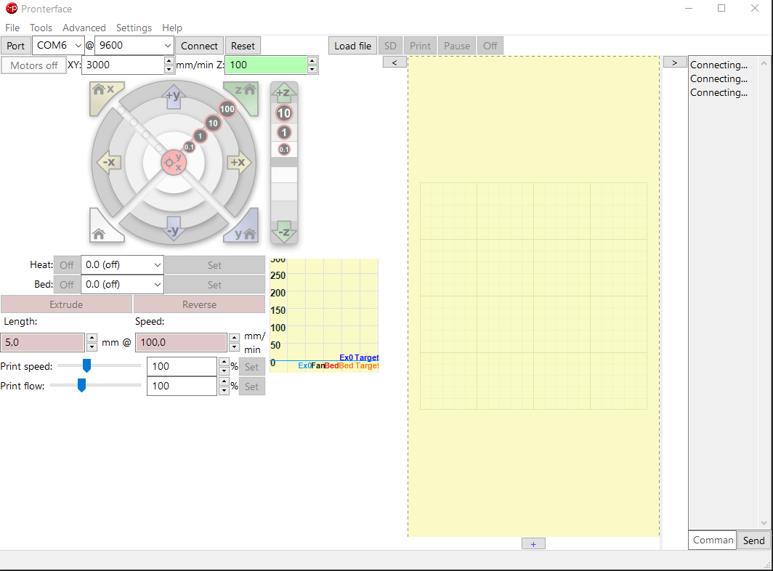Toggle the Heat Off button

tap(67, 265)
